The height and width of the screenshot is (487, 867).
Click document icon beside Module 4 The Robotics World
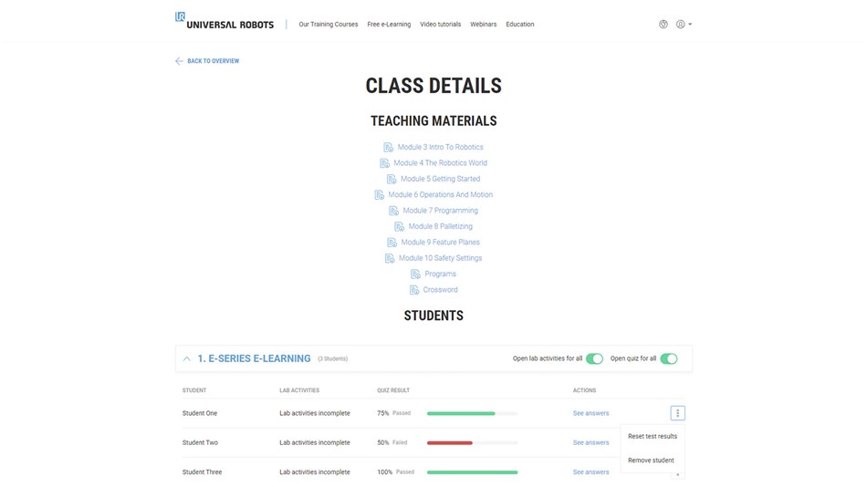(385, 163)
